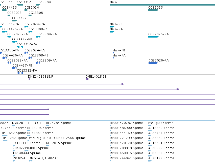The width and height of the screenshot is (215, 162).
Task: Select EST RP003469936.5prime
Action: [110, 156]
